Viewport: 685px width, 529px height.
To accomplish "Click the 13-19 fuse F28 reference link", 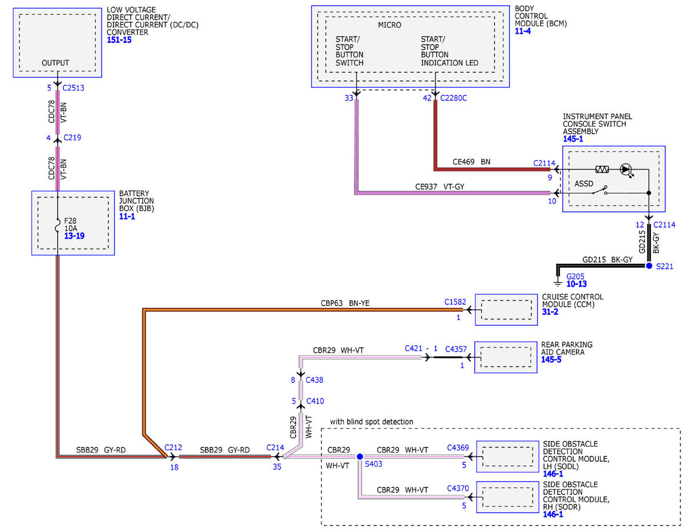I will pyautogui.click(x=74, y=236).
